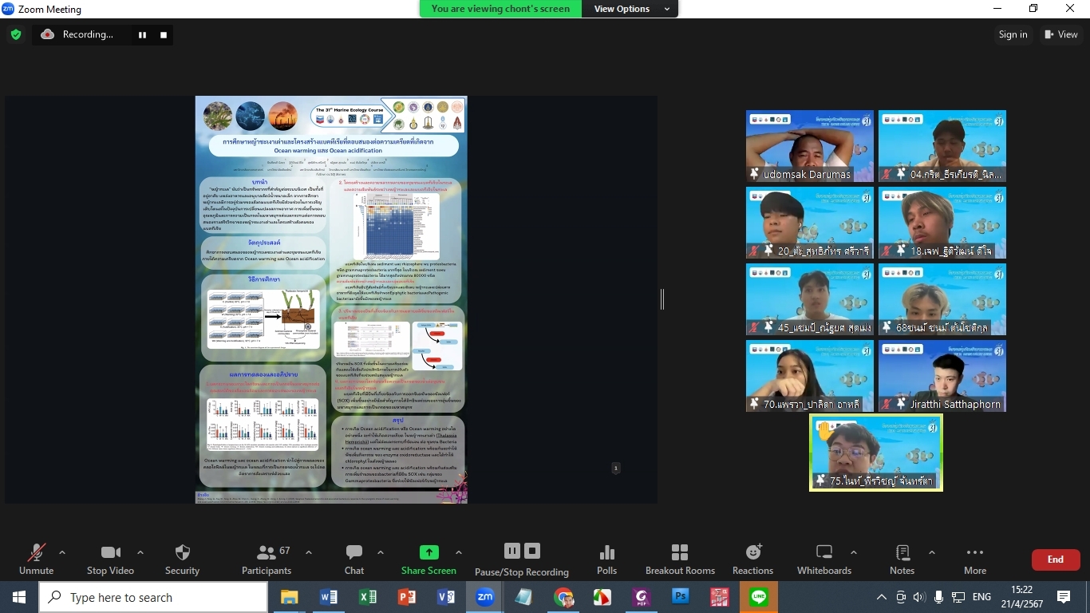Open the Chat panel

(x=354, y=553)
